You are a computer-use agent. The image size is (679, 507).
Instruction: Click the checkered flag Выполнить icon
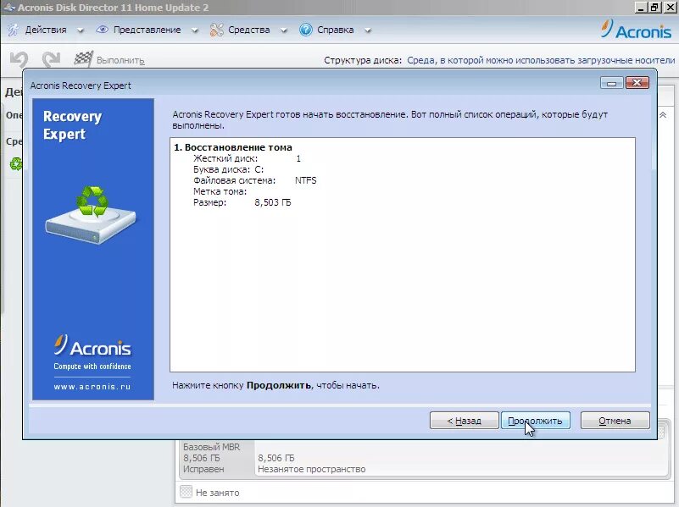point(84,58)
